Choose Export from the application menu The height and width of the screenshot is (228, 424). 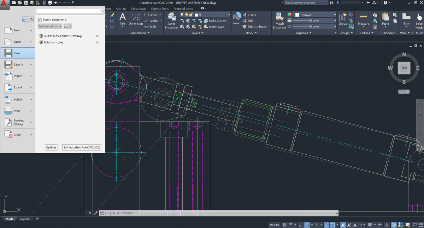[x=18, y=87]
